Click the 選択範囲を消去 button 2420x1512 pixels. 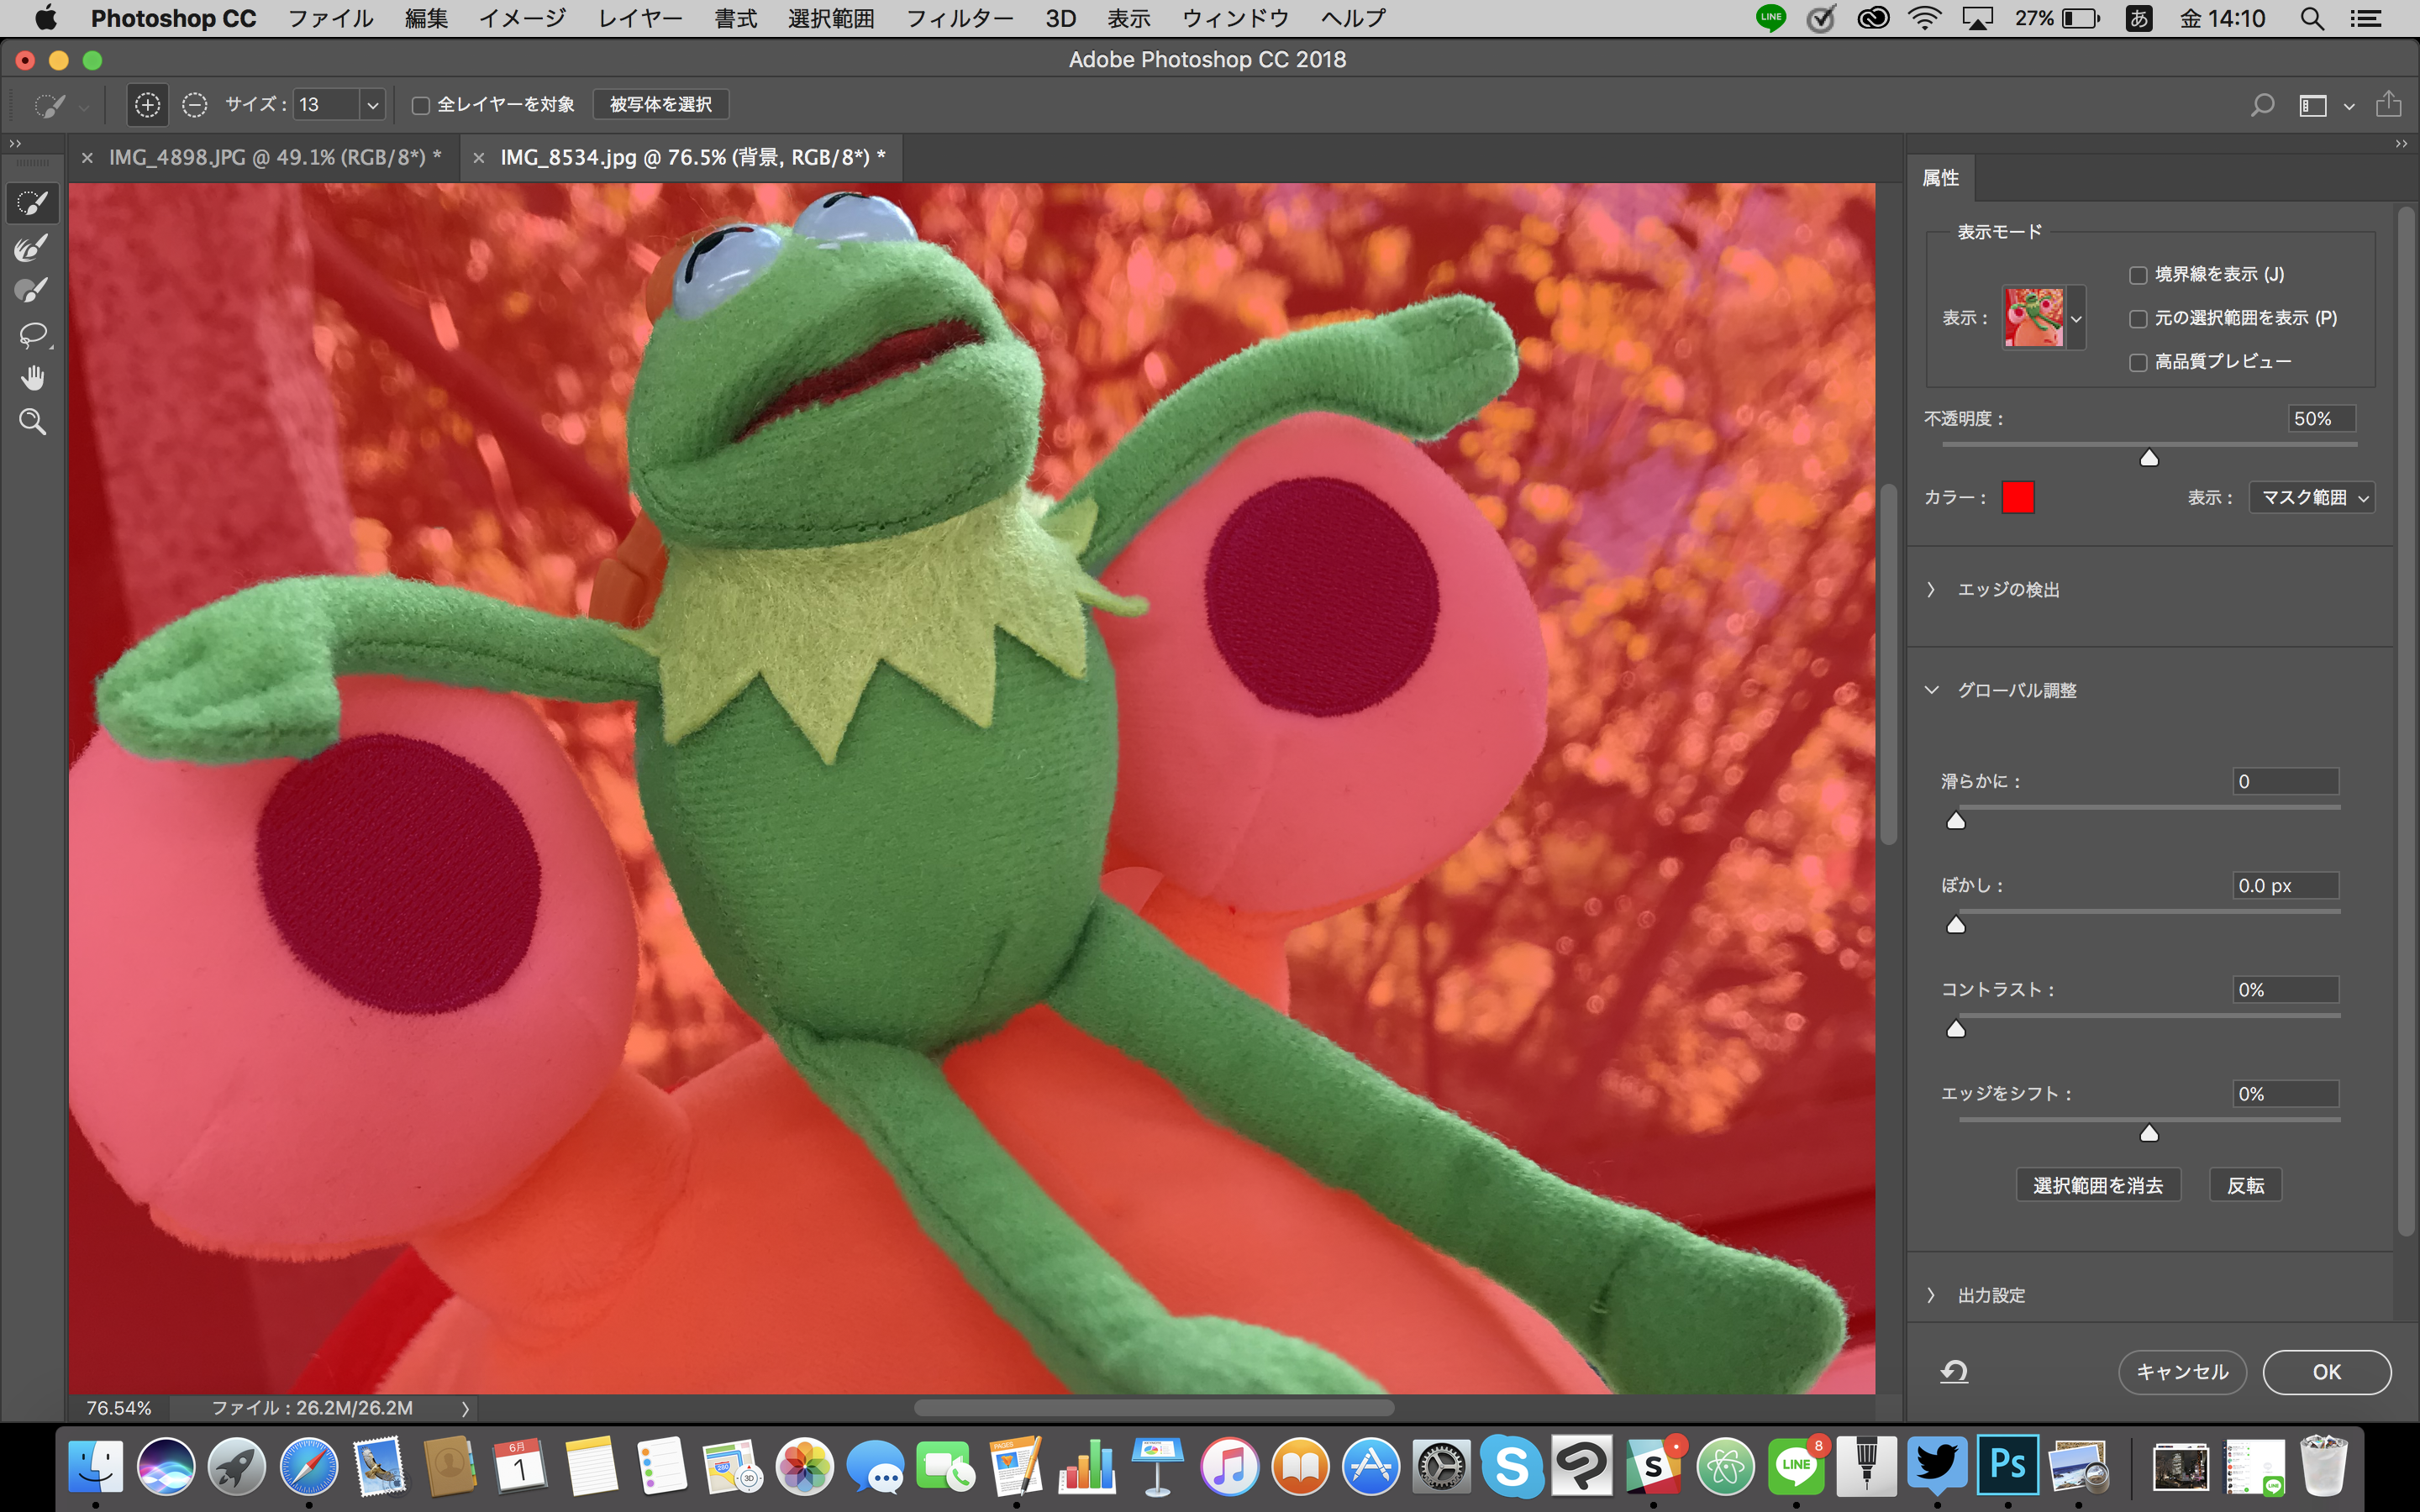2098,1185
